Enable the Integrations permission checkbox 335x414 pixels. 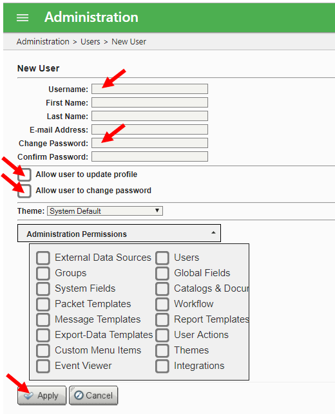162,366
